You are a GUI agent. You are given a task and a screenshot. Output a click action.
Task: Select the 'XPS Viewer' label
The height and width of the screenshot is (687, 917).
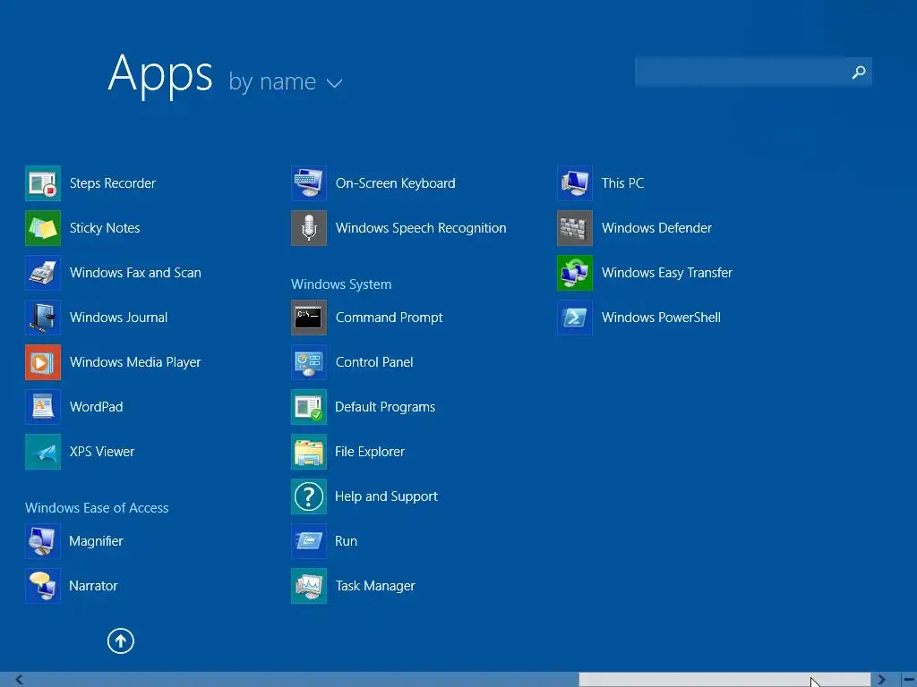(x=102, y=452)
